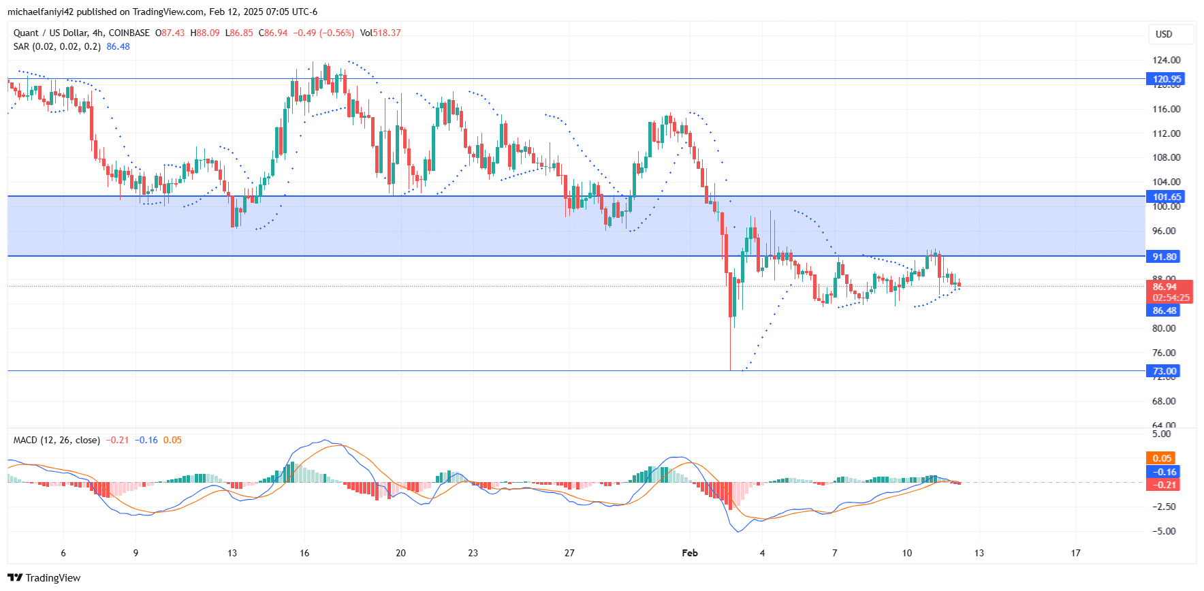1204x591 pixels.
Task: Click the signal value tag −0.21
Action: 1164,485
